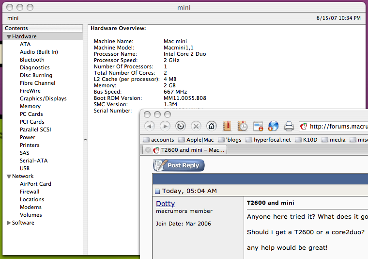Collapse the Network section triangle
The image size is (368, 259).
click(9, 177)
